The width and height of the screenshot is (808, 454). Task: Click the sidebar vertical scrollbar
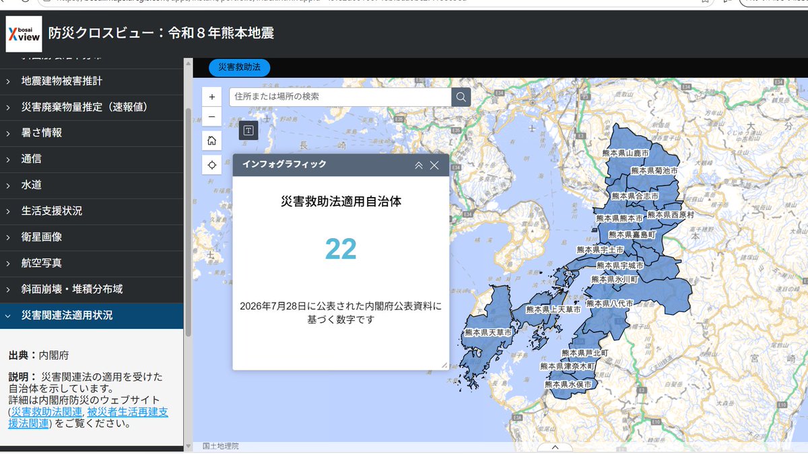(188, 222)
